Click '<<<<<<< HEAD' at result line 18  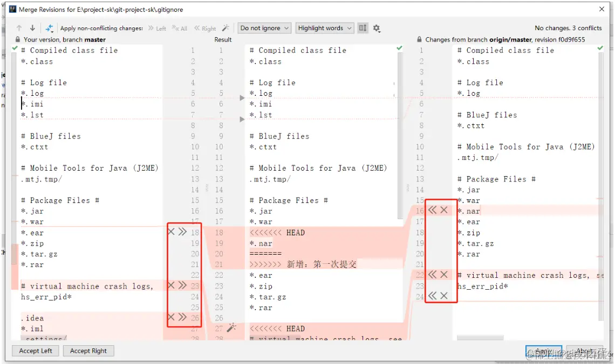point(277,233)
